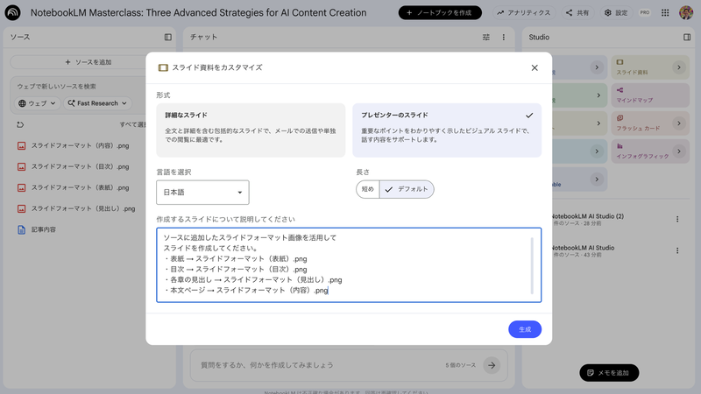Click inside the slide description text area
Image resolution: width=701 pixels, height=394 pixels.
click(349, 265)
